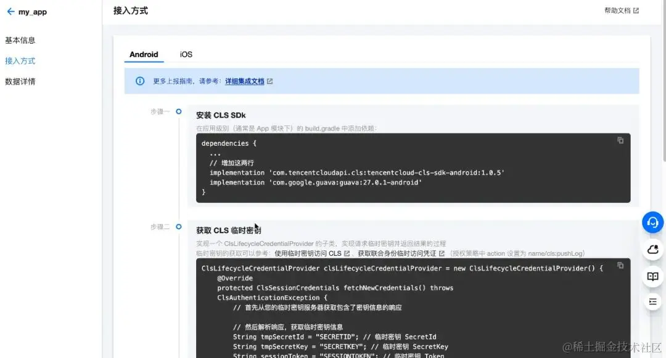This screenshot has height=358, width=666.
Task: Open 数据详情 in the sidebar
Action: pos(20,81)
